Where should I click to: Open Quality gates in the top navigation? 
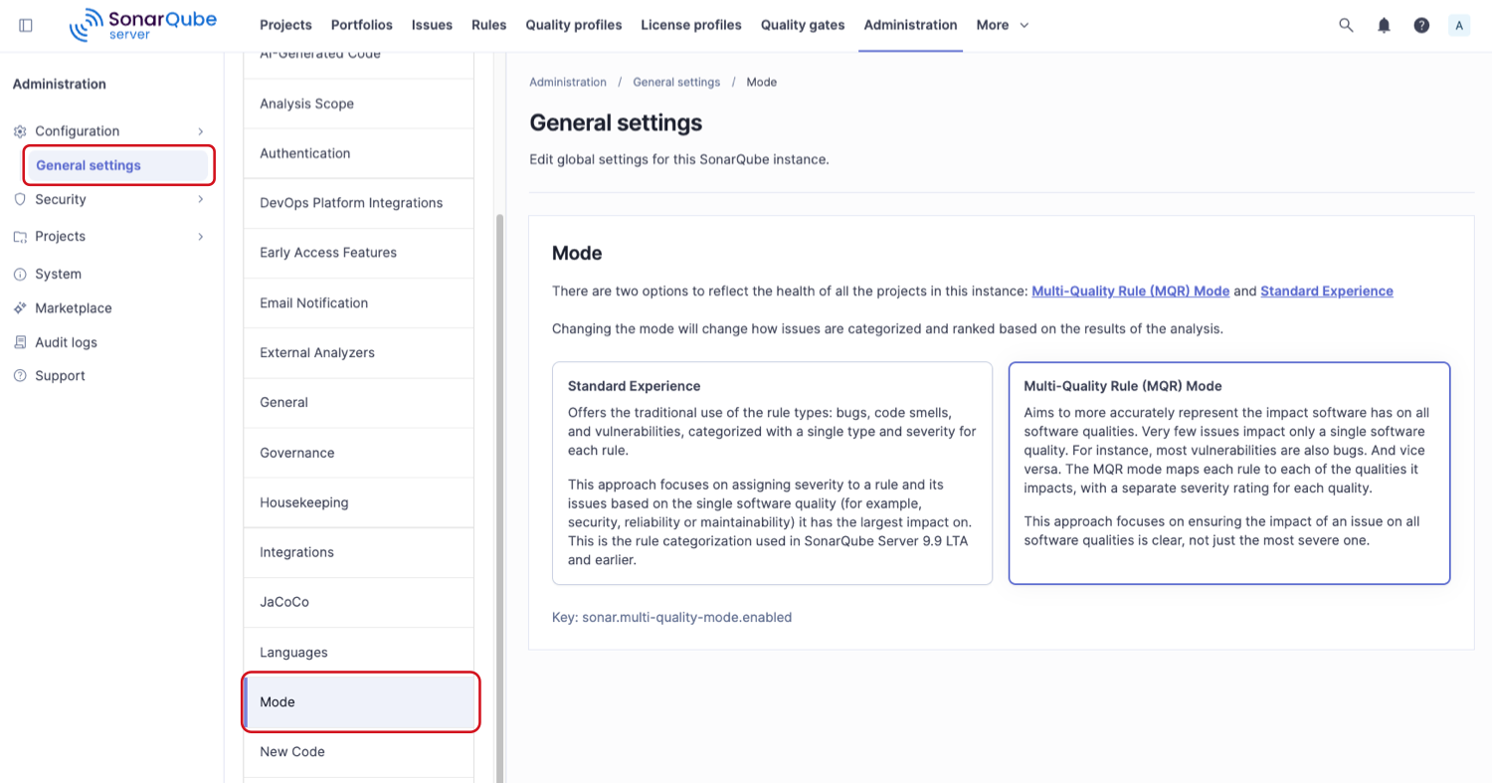[803, 25]
